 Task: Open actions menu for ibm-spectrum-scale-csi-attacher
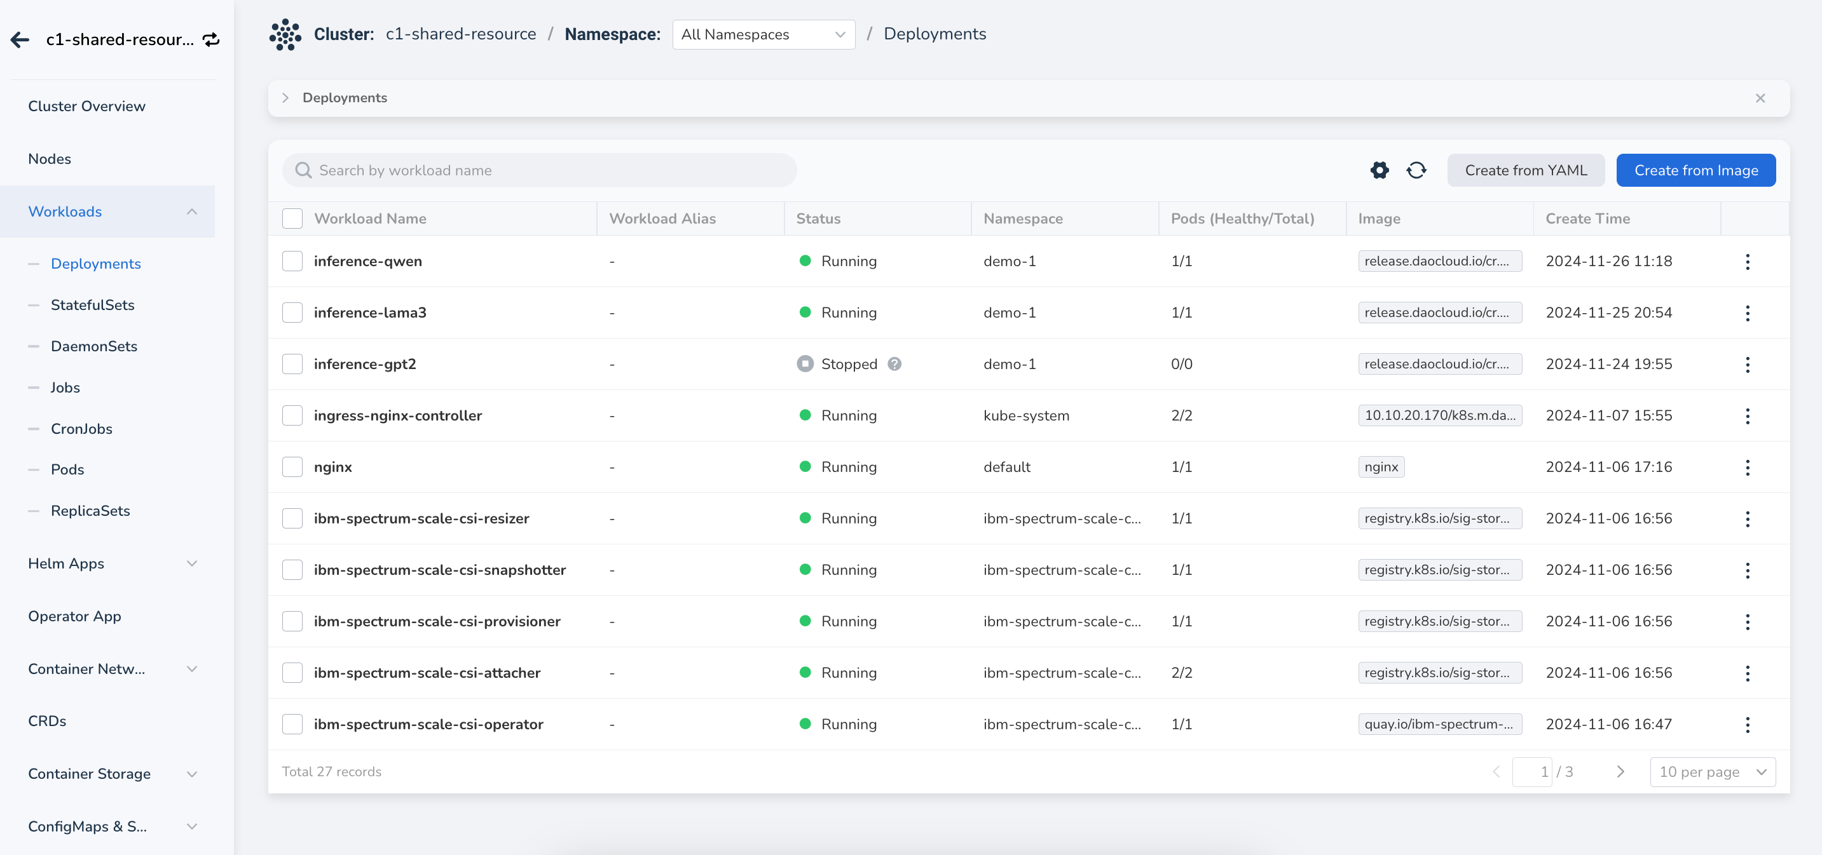[1747, 673]
